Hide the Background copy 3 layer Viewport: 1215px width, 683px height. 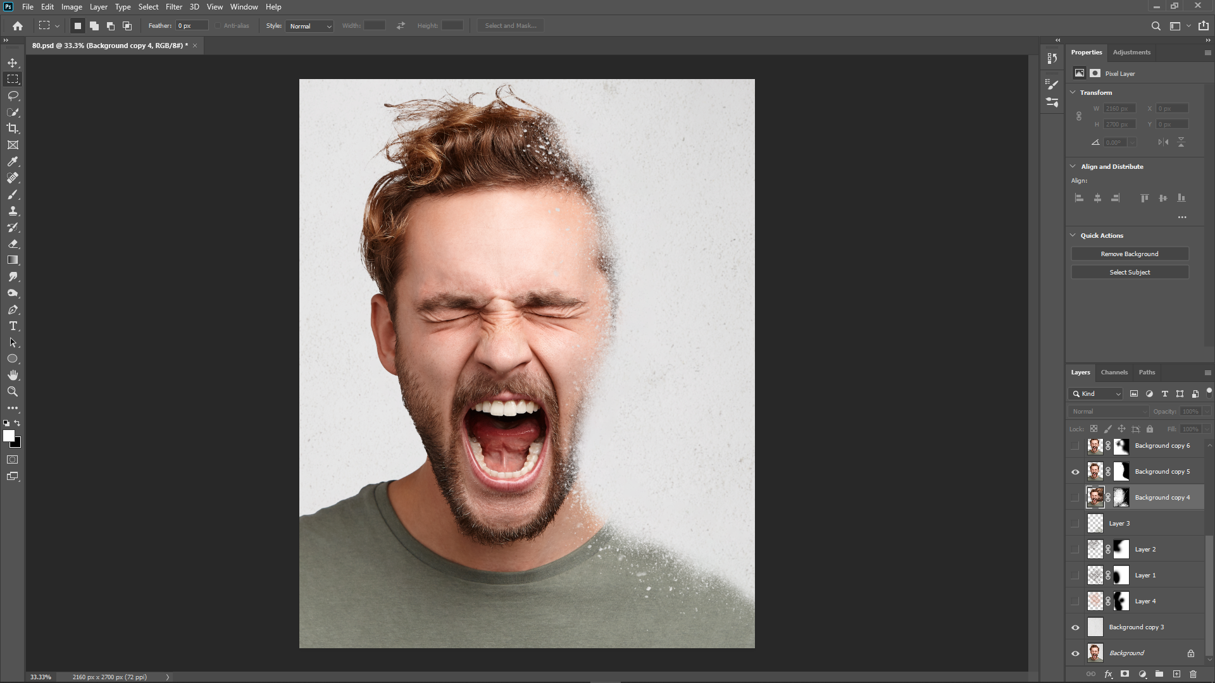tap(1075, 627)
